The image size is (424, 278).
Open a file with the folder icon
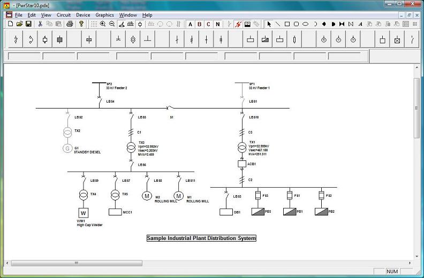coord(19,24)
